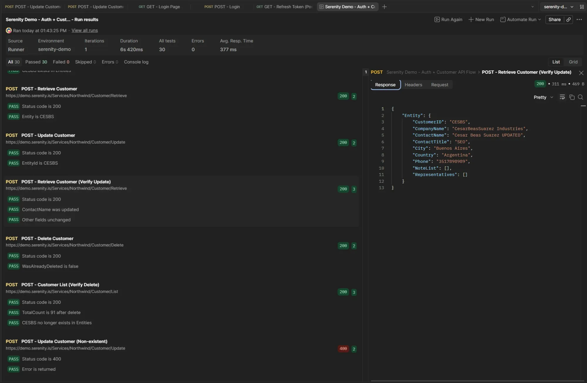The height and width of the screenshot is (383, 587).
Task: Open a new tab with the plus icon
Action: pos(385,6)
